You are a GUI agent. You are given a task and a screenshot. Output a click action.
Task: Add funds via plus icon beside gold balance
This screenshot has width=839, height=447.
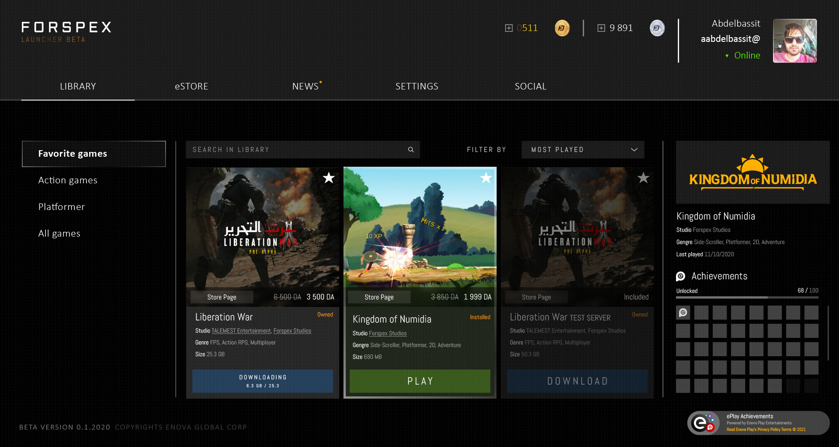(x=508, y=28)
